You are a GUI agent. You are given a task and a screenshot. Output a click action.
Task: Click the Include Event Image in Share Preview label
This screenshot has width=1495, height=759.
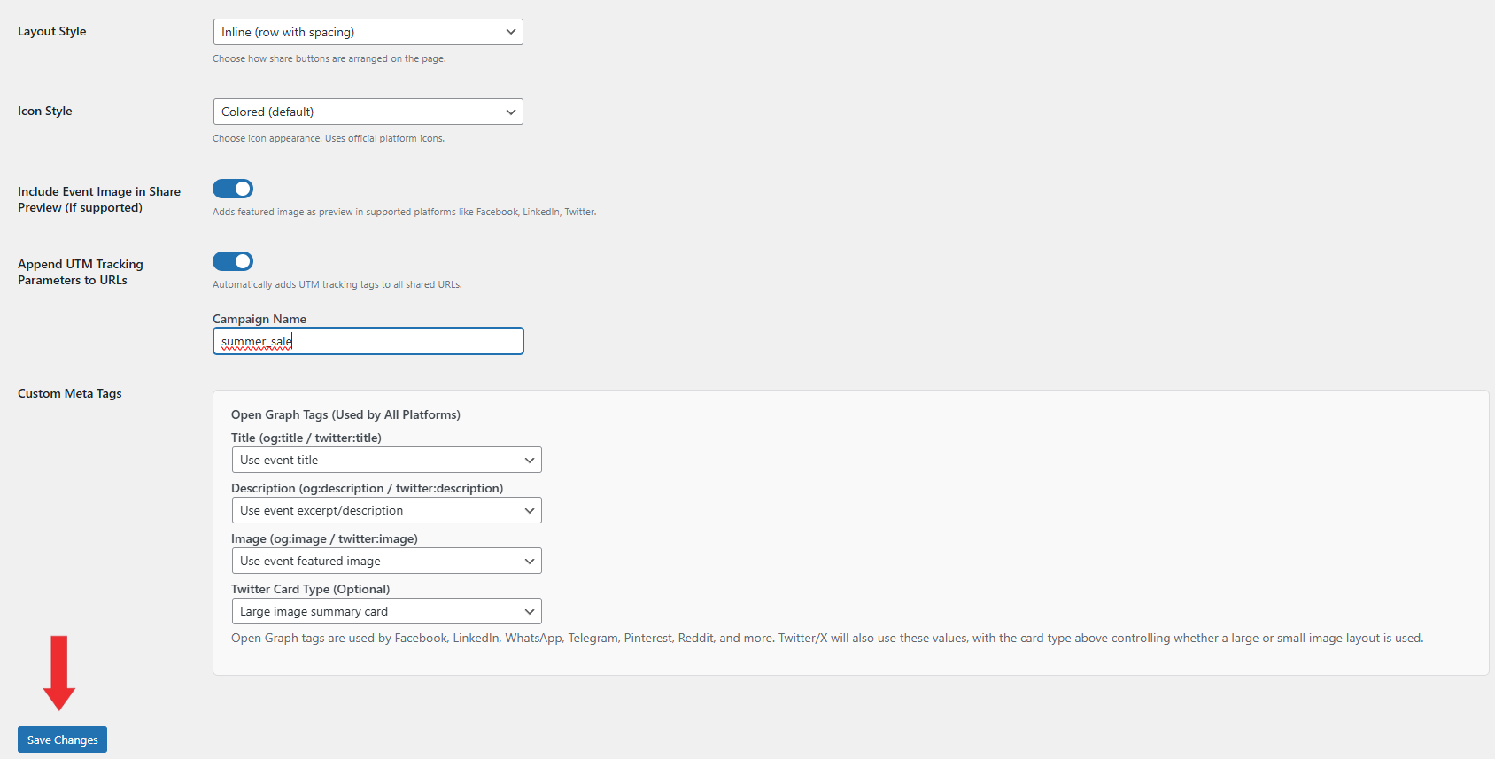[98, 199]
